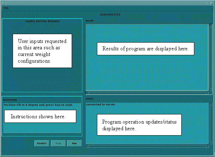Click the up arrow of Result scrollbar
Image resolution: width=215 pixels, height=157 pixels.
pyautogui.click(x=211, y=25)
